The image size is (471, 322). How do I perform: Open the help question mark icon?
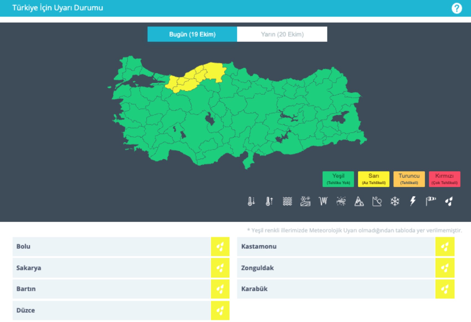[457, 8]
